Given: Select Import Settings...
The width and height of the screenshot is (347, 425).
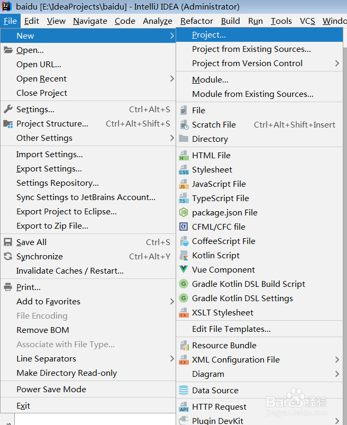Looking at the screenshot, I should (88, 154).
